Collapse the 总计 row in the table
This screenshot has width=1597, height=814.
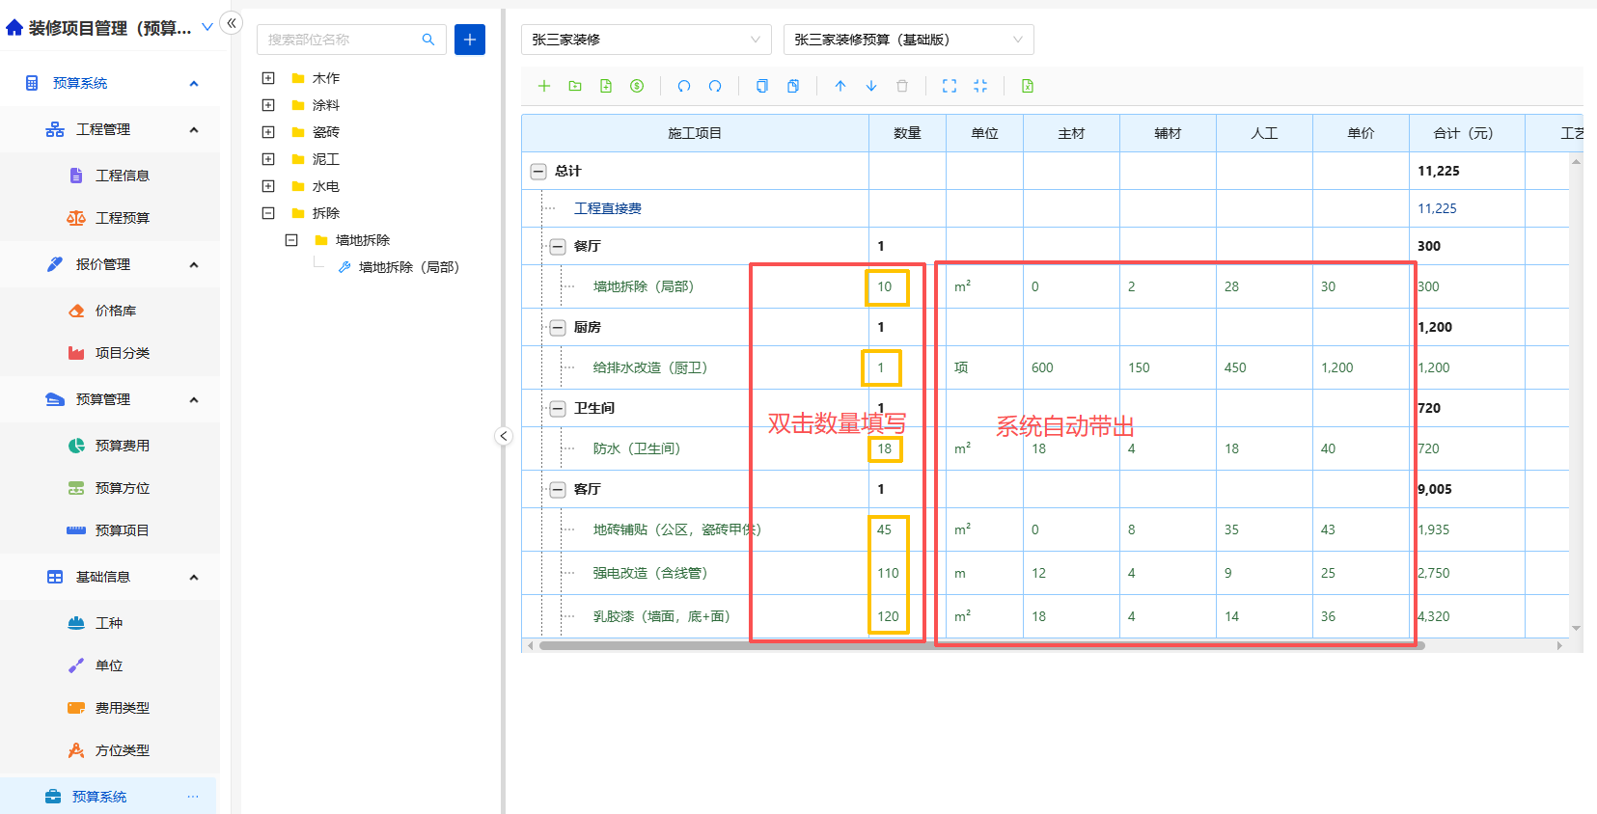point(538,171)
